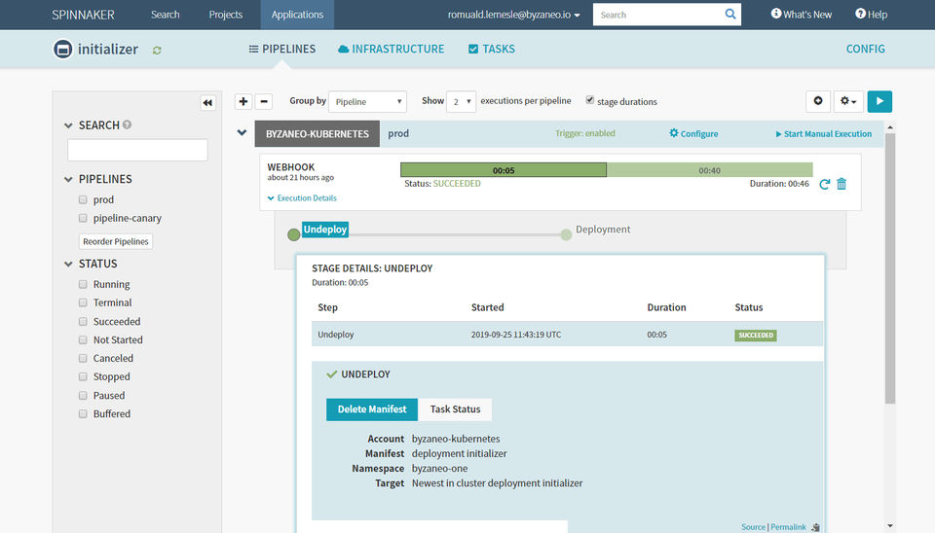Delete the WEBHOOK execution
Viewport: 935px width, 533px height.
841,184
